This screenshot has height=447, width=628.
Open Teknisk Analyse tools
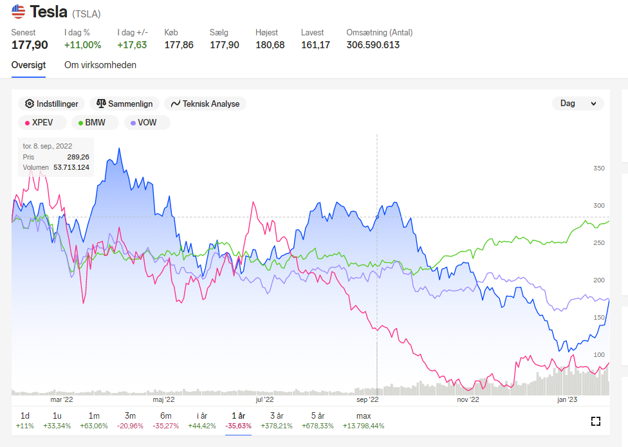click(205, 104)
